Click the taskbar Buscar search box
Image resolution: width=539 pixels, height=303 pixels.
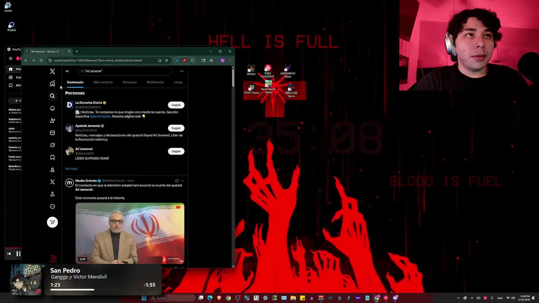coord(172,298)
